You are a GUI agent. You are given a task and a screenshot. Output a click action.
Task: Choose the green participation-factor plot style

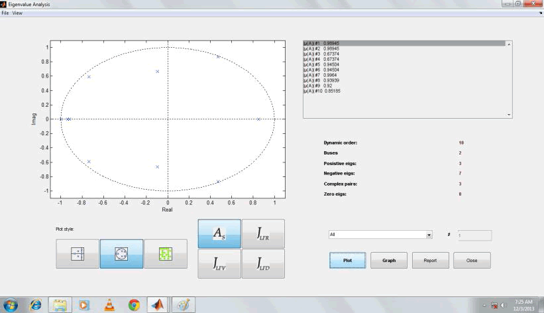point(165,254)
